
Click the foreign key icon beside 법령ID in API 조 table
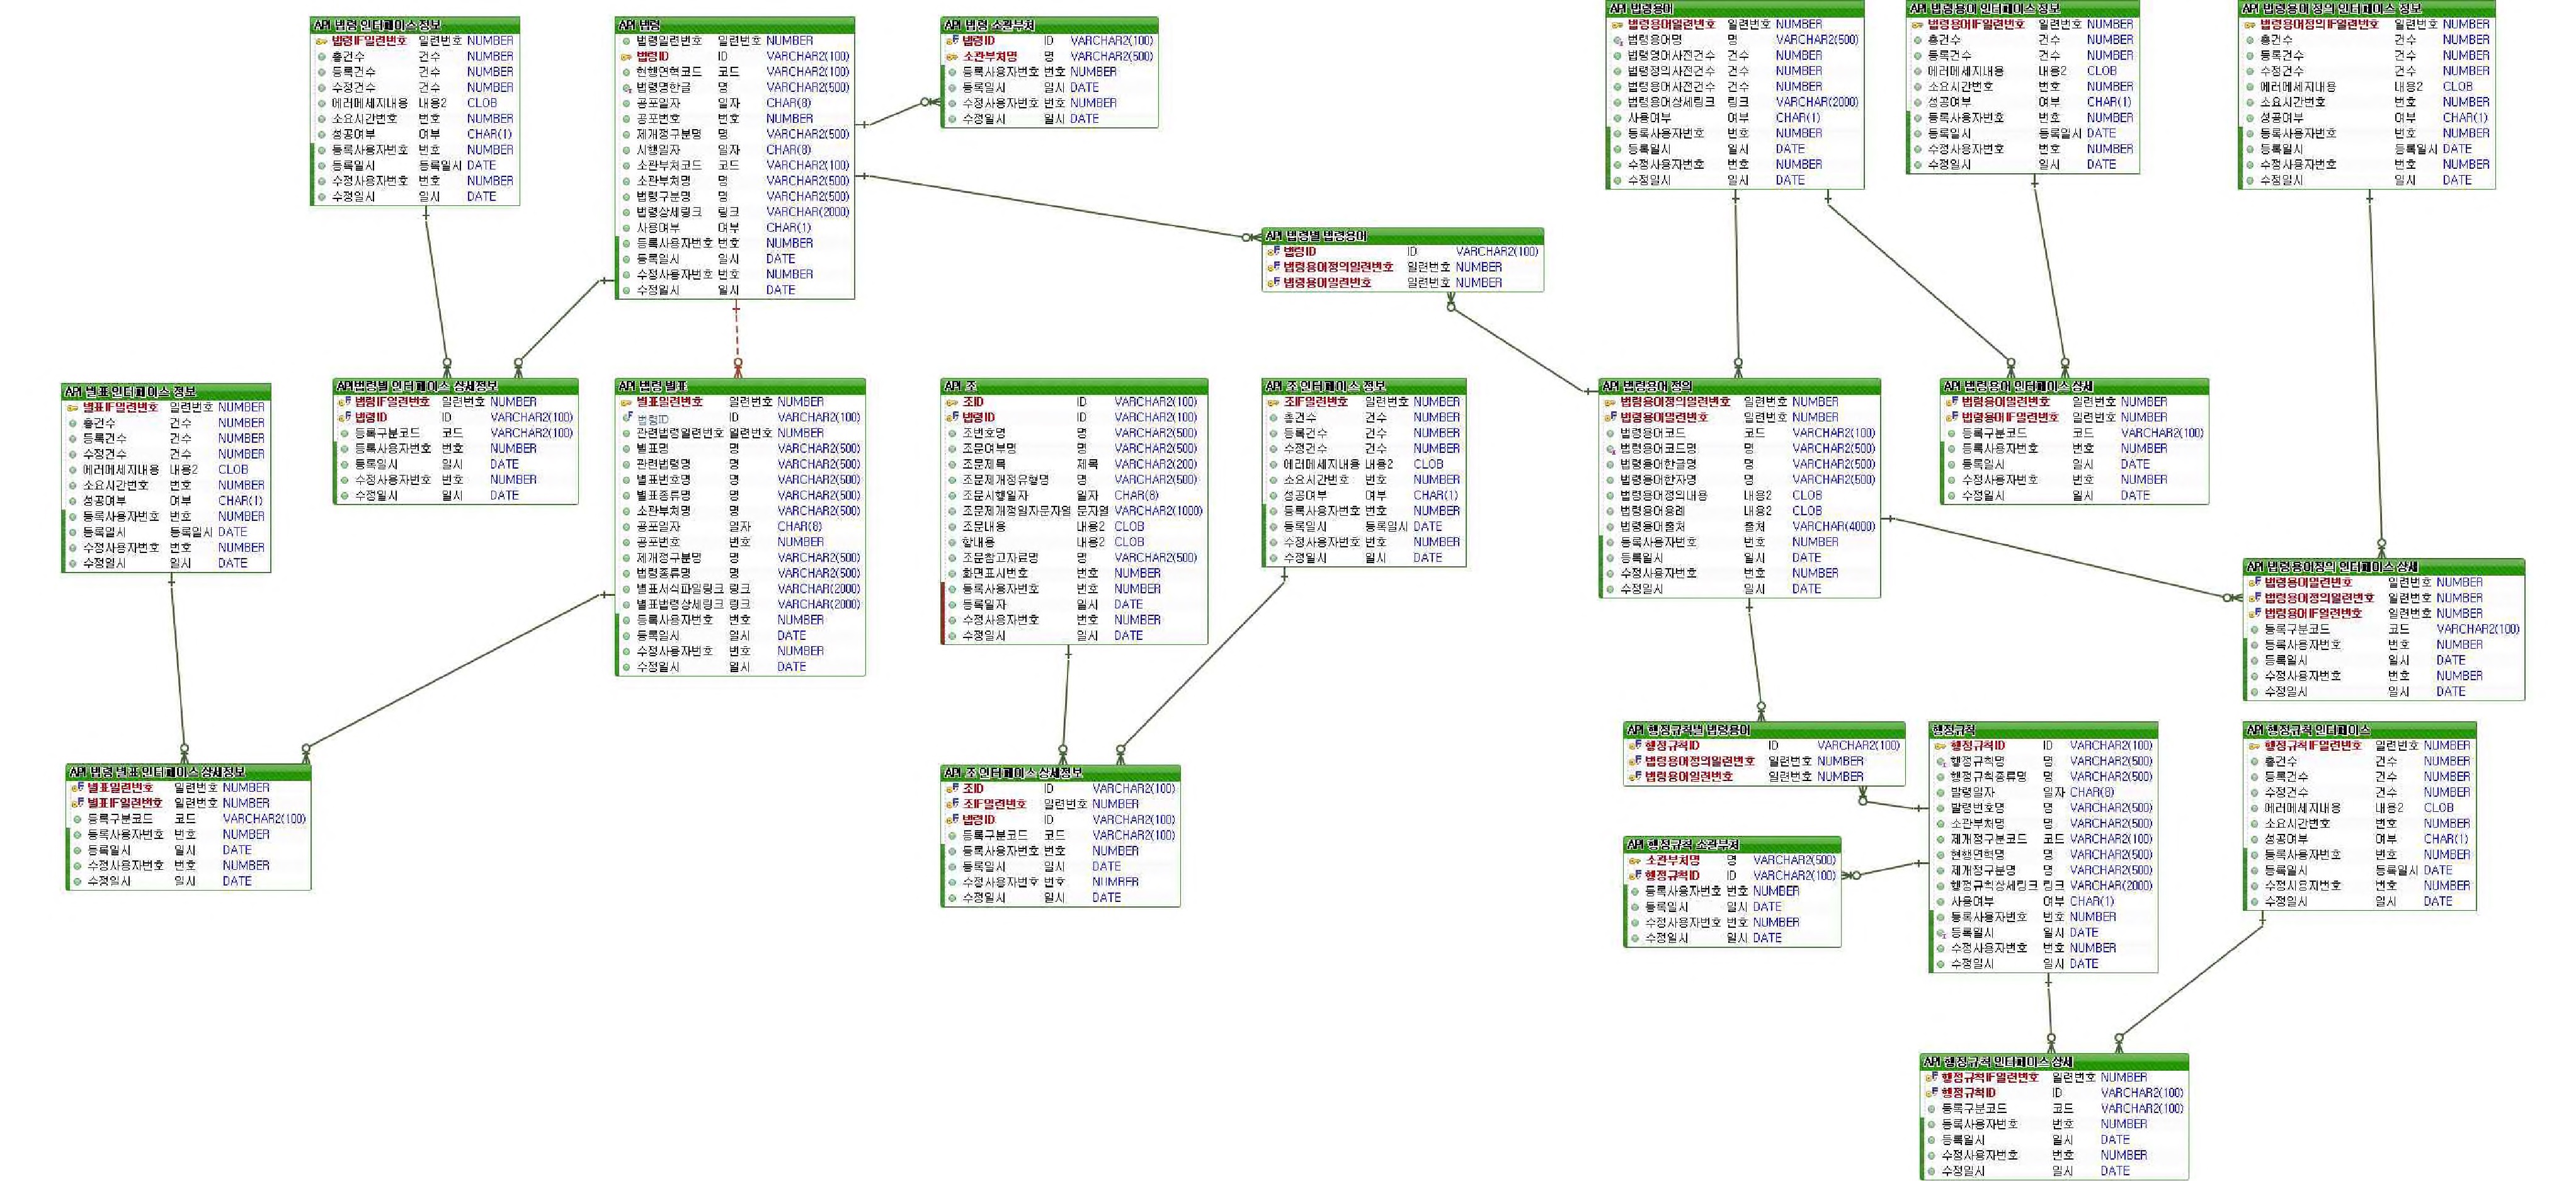(952, 418)
